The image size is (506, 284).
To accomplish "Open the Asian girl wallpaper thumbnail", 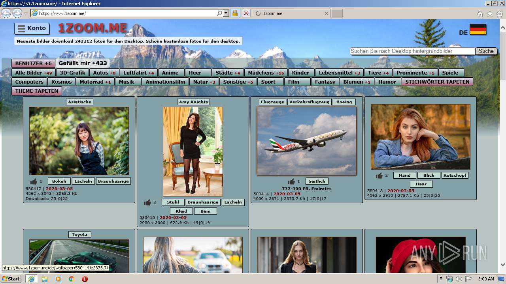I will pos(79,141).
